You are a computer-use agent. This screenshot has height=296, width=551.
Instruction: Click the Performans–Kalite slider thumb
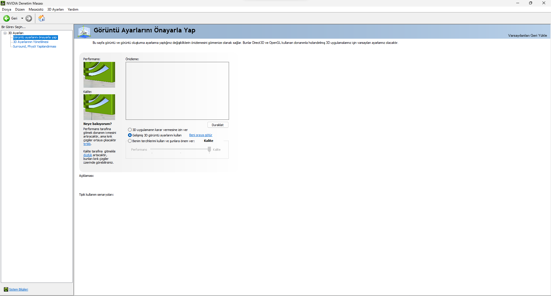click(209, 149)
